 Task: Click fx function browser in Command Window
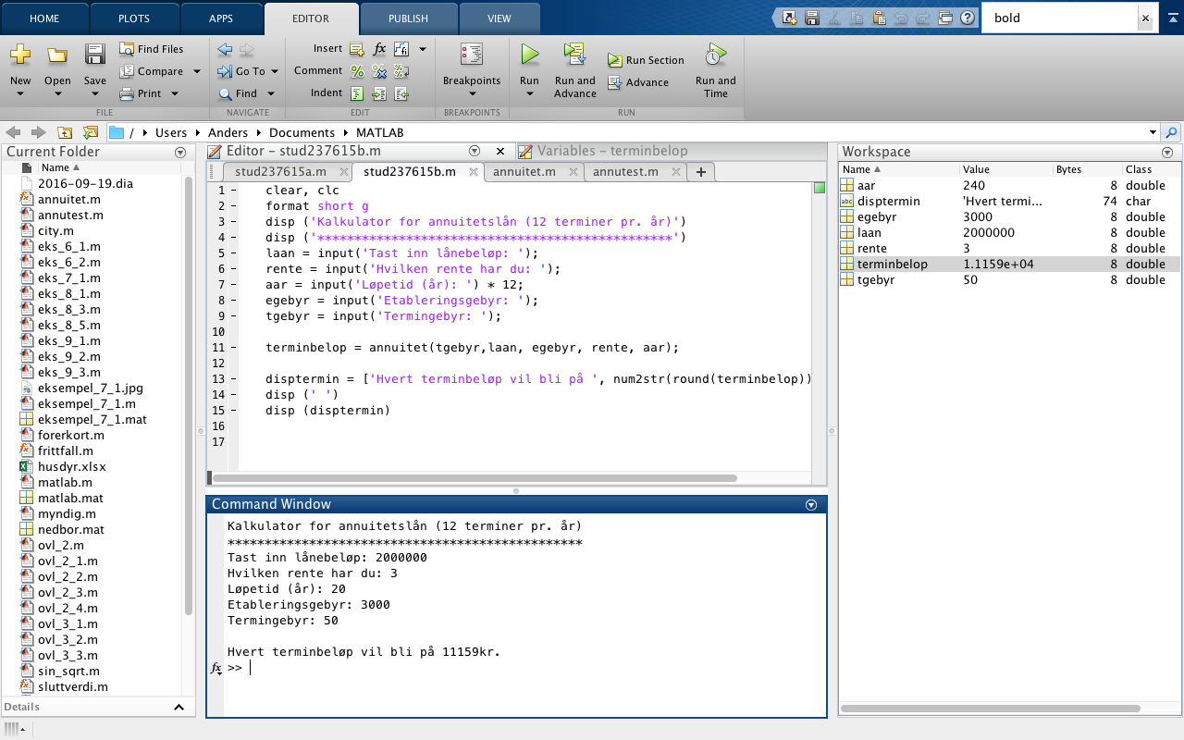(x=216, y=667)
